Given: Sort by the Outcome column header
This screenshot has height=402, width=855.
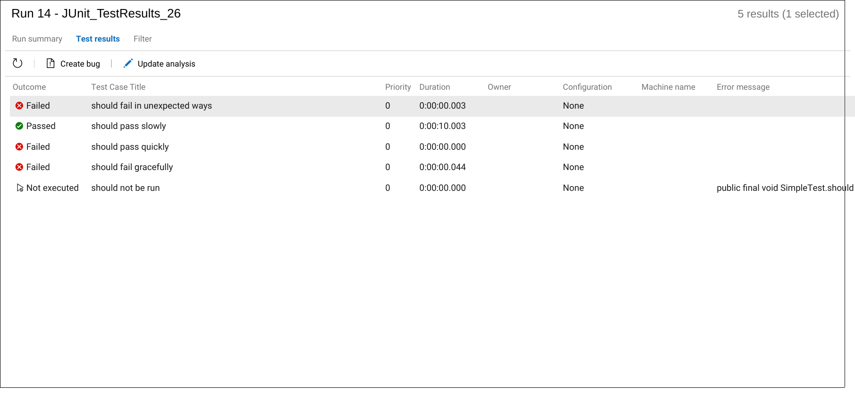Looking at the screenshot, I should 29,87.
